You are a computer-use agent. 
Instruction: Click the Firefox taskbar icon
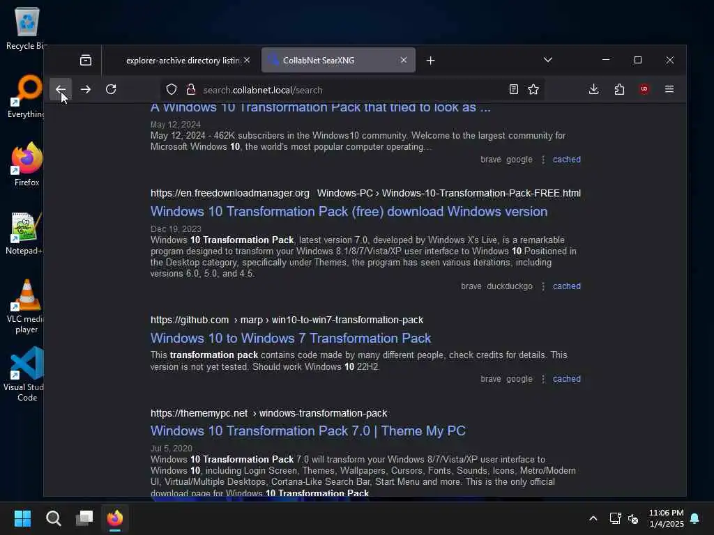click(x=115, y=518)
